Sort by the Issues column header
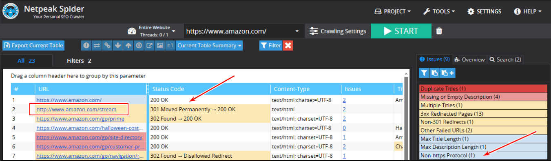This screenshot has width=551, height=161. pos(367,89)
